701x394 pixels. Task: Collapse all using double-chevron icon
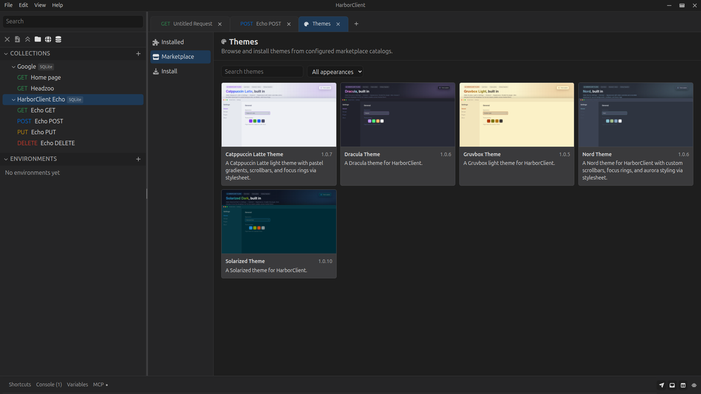(x=27, y=39)
